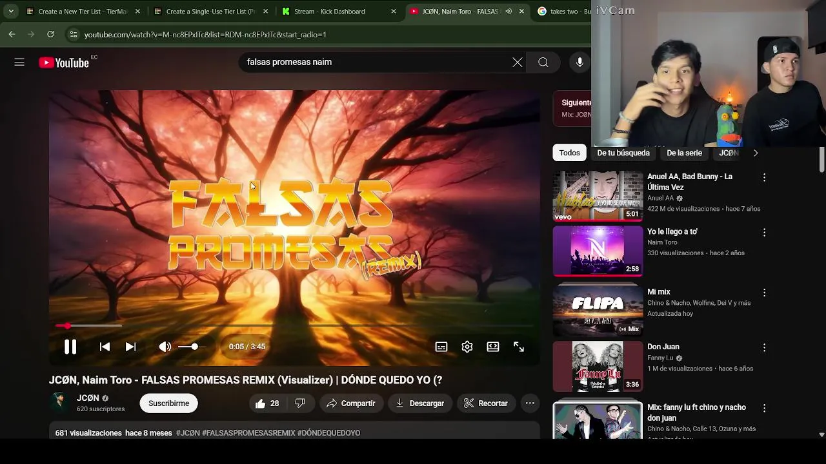Mute the YouTube tab via speaker icon

[x=509, y=11]
